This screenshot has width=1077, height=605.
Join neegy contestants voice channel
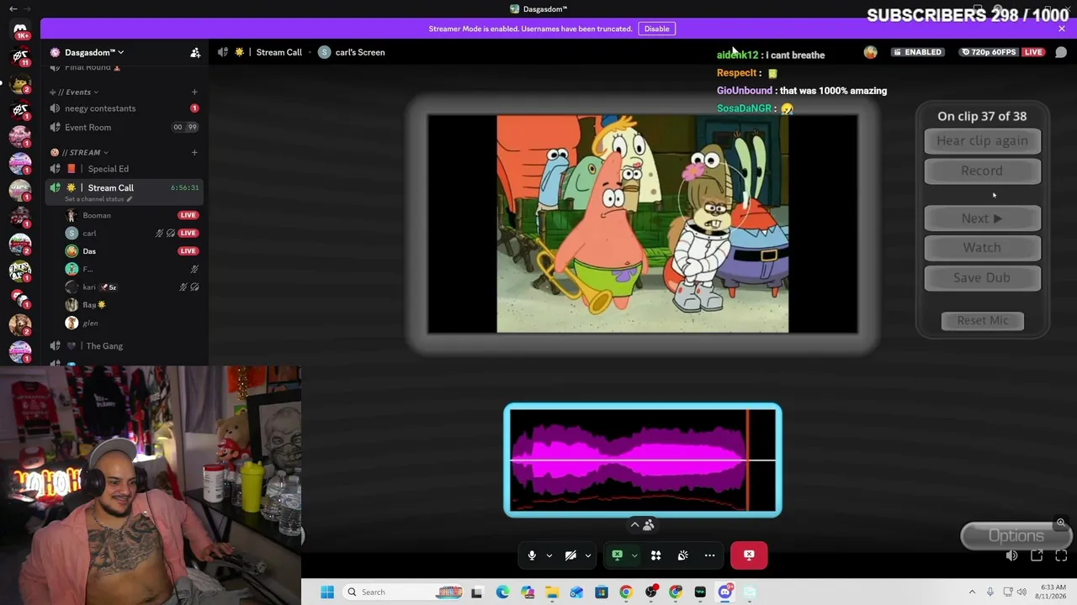[x=125, y=108]
